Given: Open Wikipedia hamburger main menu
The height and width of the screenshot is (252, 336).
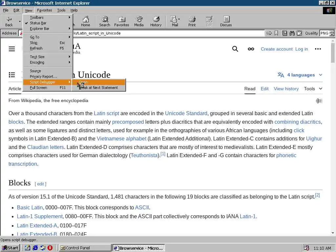Looking at the screenshot, I should tap(12, 49).
